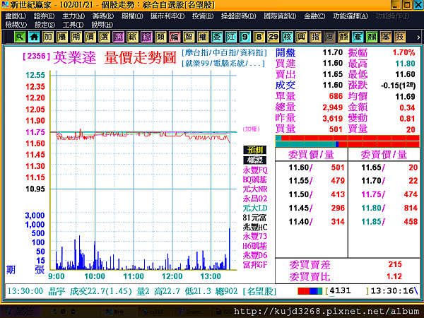Viewport: 424px width, 318px height.
Task: Open the 兆豐HC warrant link
Action: pyautogui.click(x=255, y=227)
